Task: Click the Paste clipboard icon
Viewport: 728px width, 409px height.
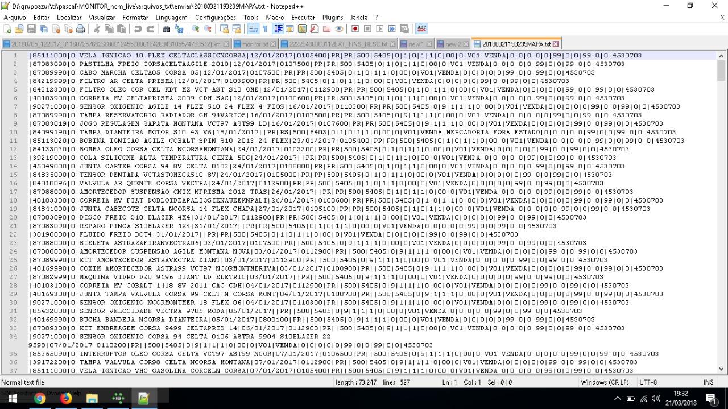Action: coord(121,29)
